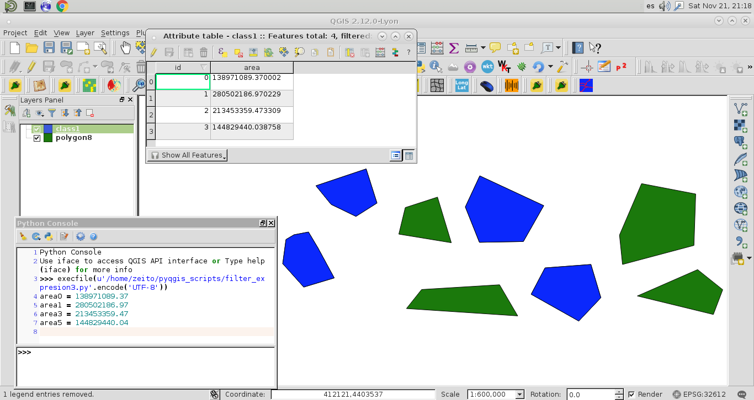Viewport: 754px width, 400px height.
Task: Click the black and red WKT plugin icon
Action: [505, 67]
